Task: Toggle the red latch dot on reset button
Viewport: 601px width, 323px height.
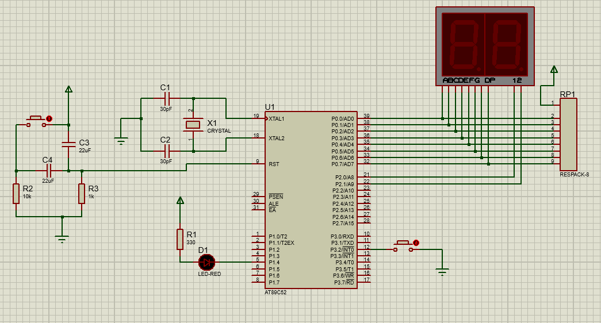Action: 49,119
